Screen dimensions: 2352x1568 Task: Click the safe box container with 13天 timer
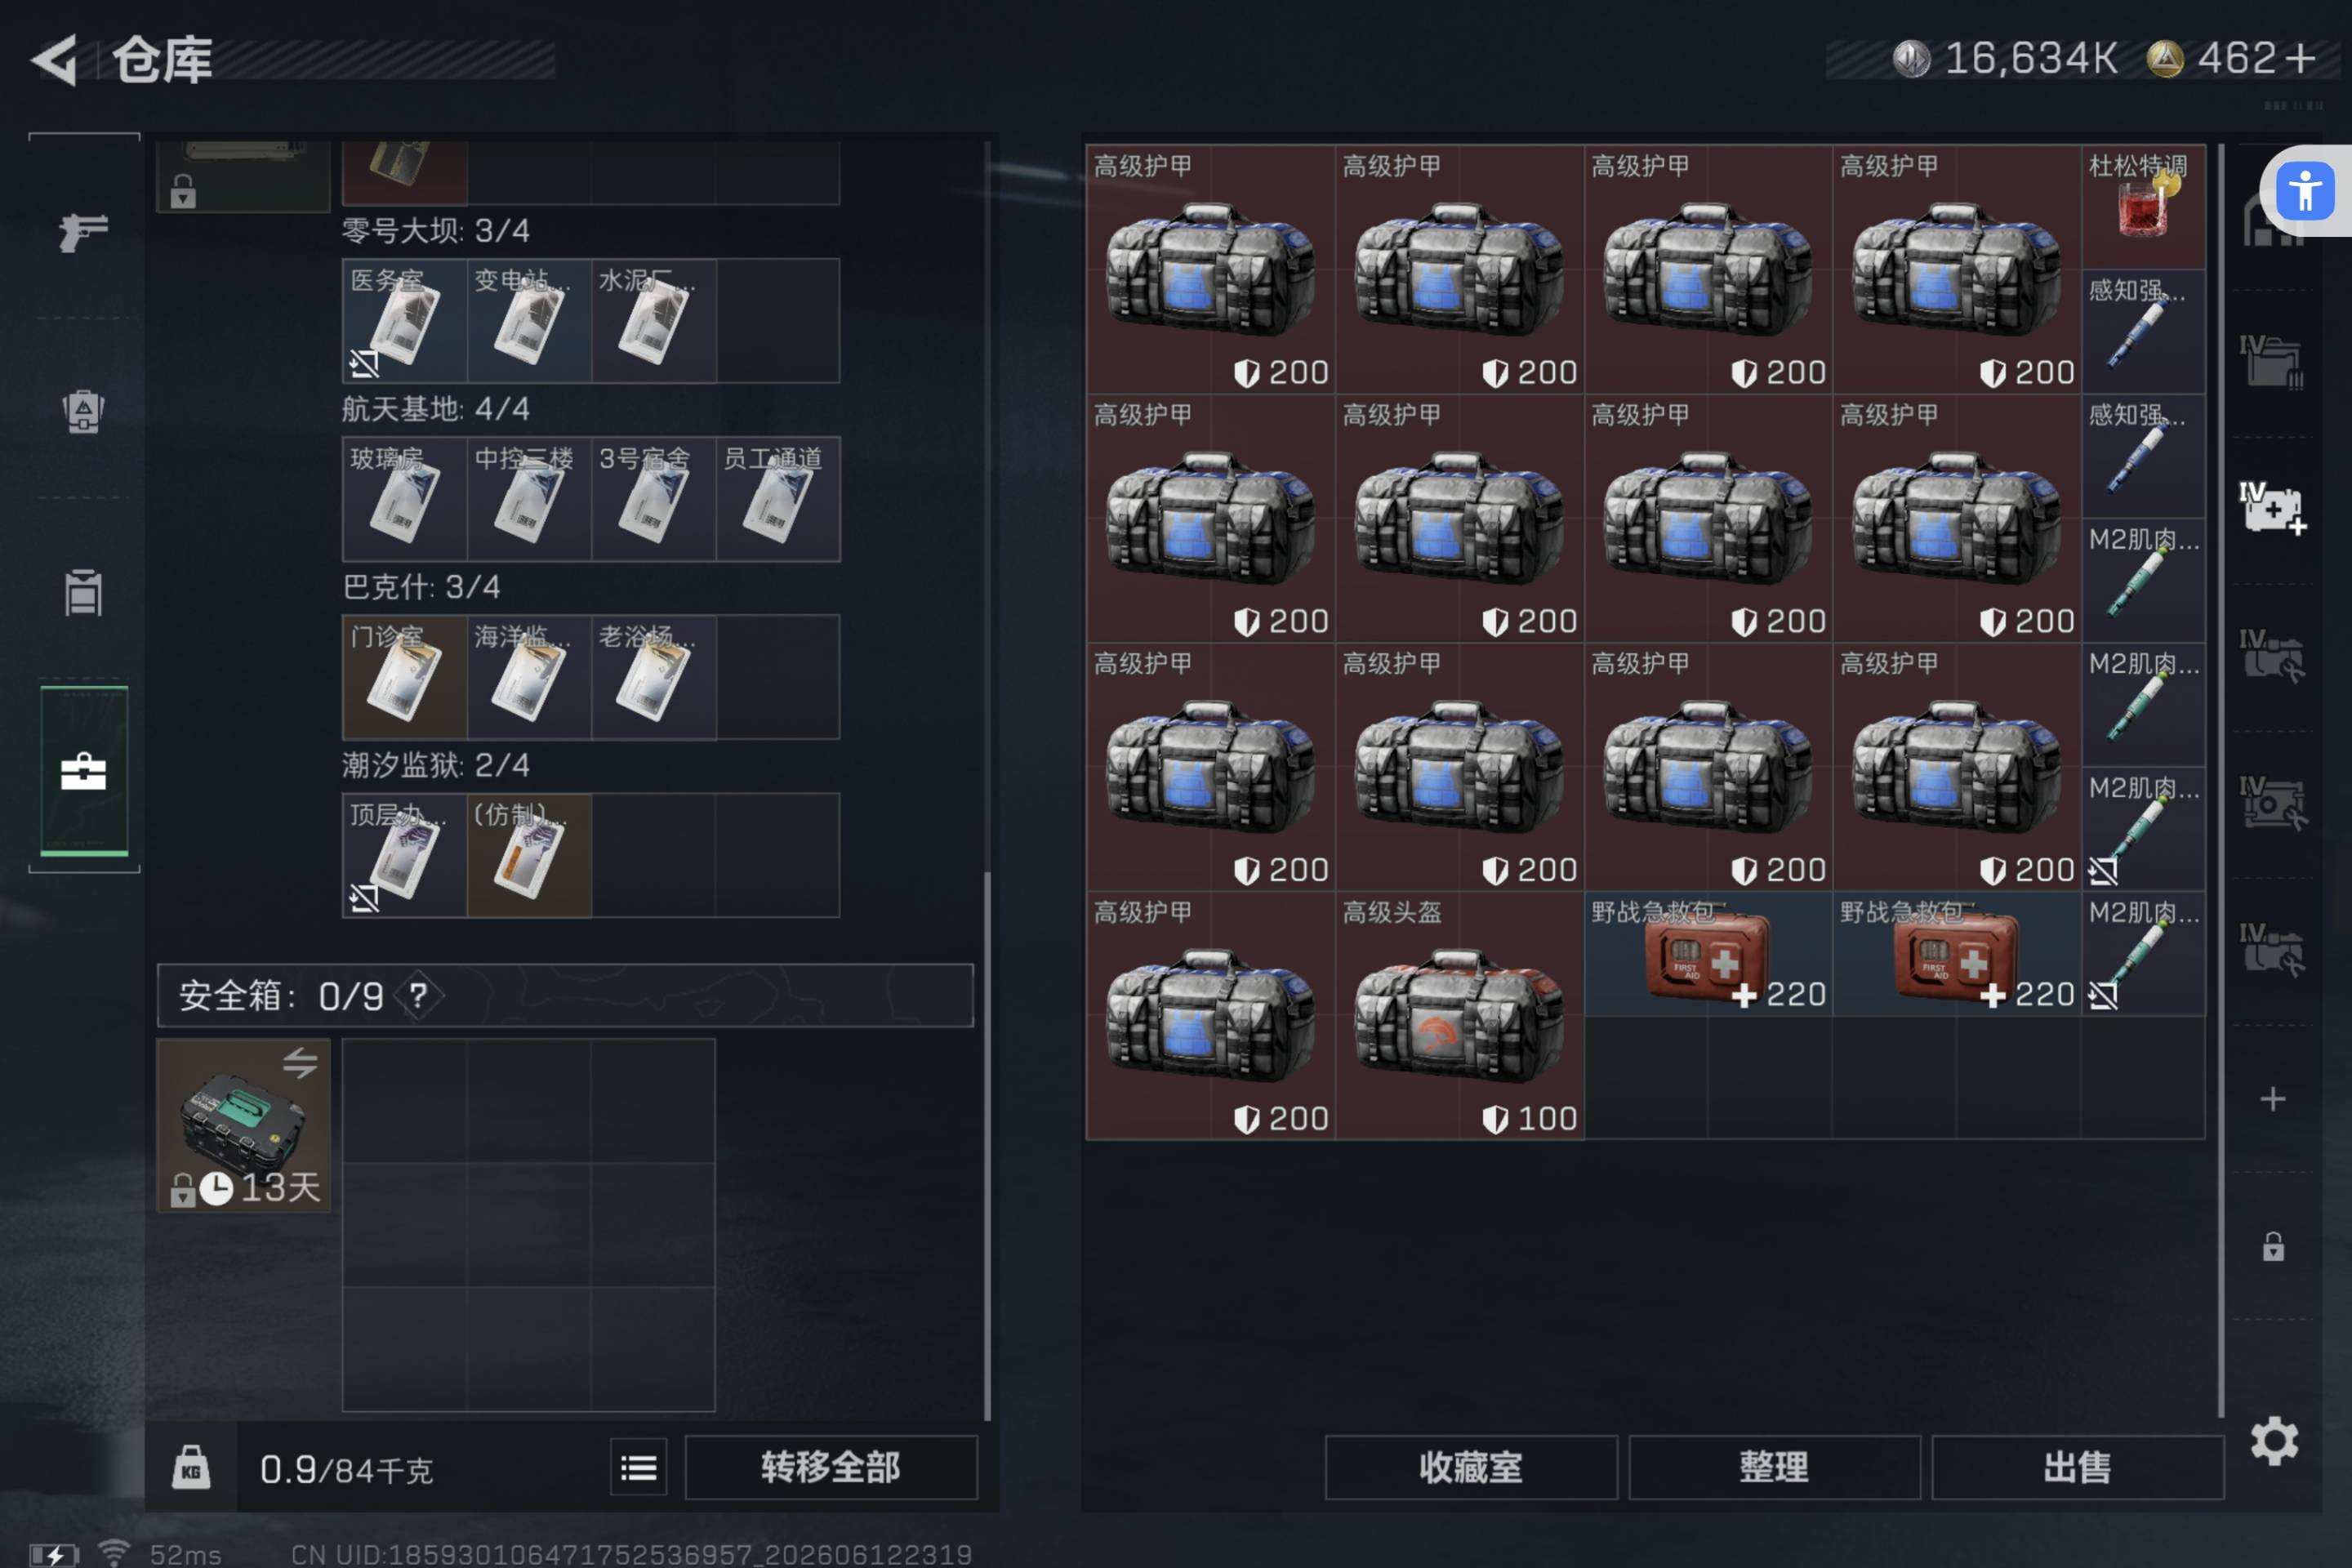(243, 1125)
